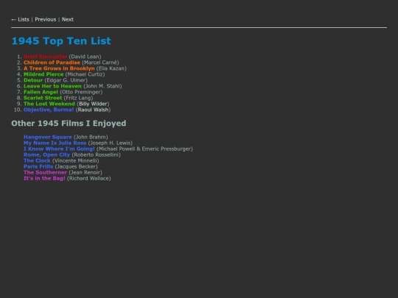
Task: Click I Know Where I'm Going! link
Action: pos(59,149)
